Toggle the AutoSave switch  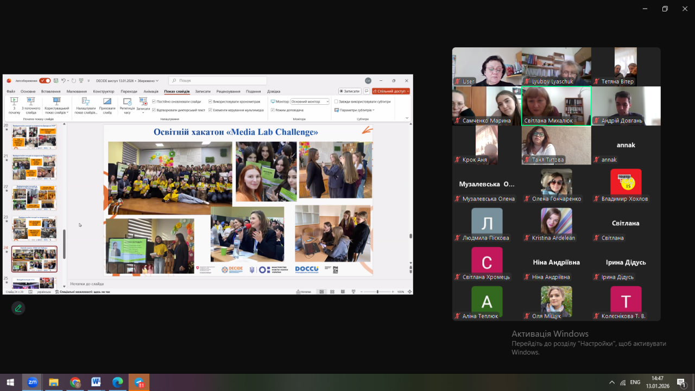[45, 81]
